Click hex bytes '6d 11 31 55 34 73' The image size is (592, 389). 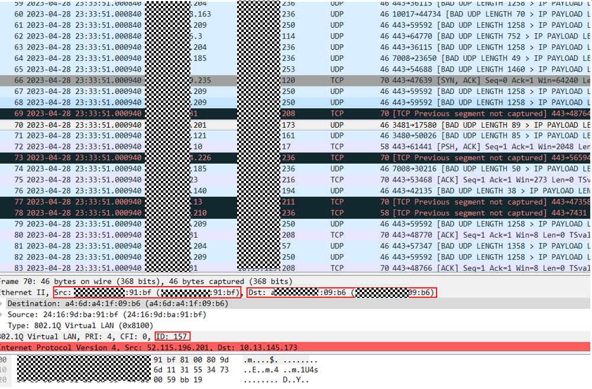coord(190,370)
